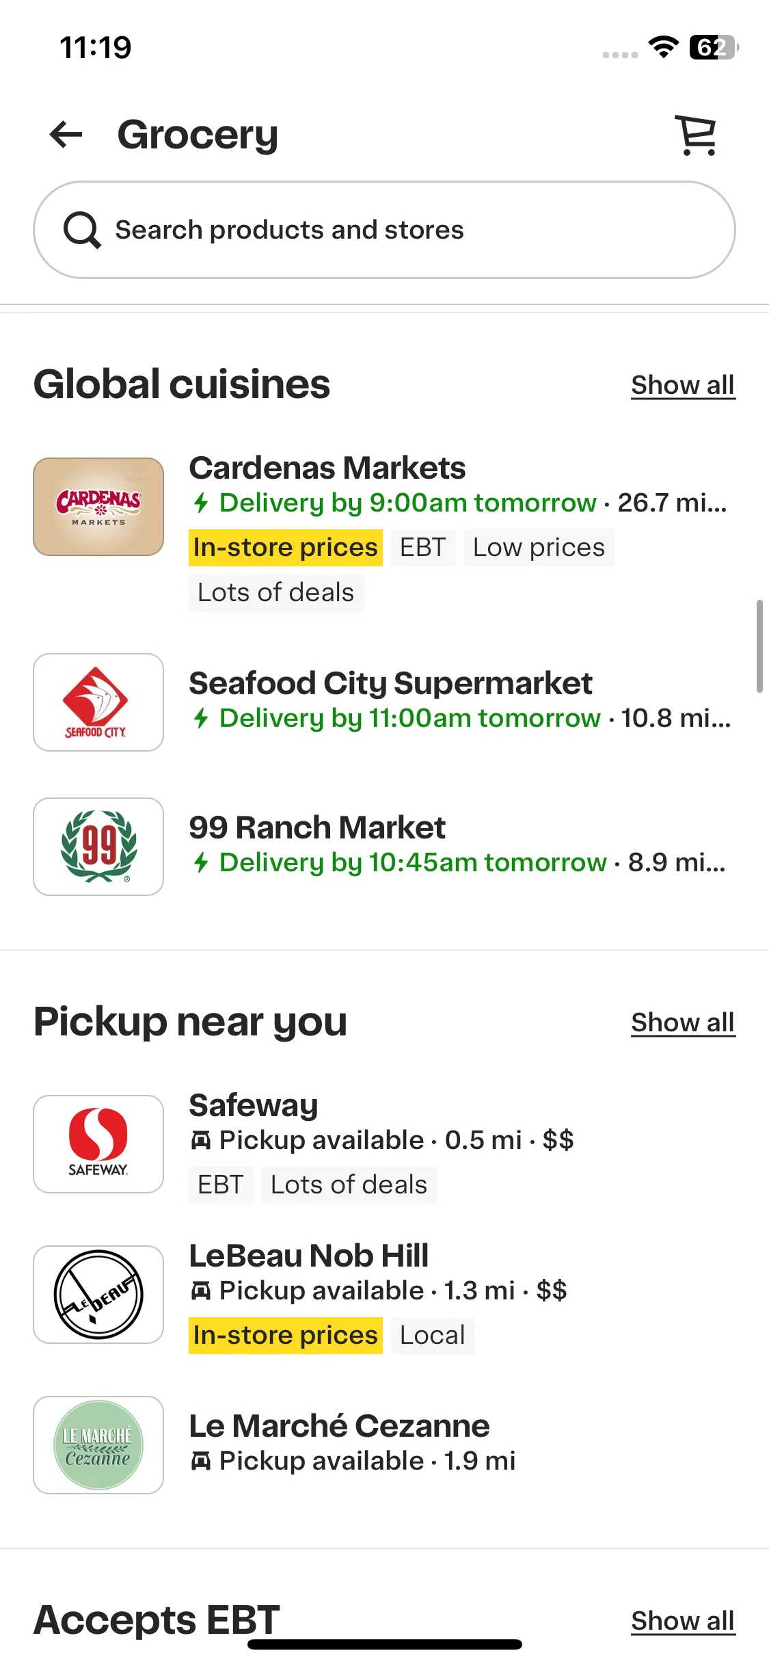Tap the Seafood City logo

tap(98, 702)
